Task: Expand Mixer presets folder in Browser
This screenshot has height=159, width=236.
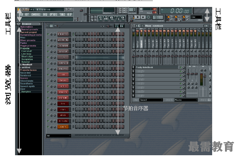Action: (x=28, y=40)
